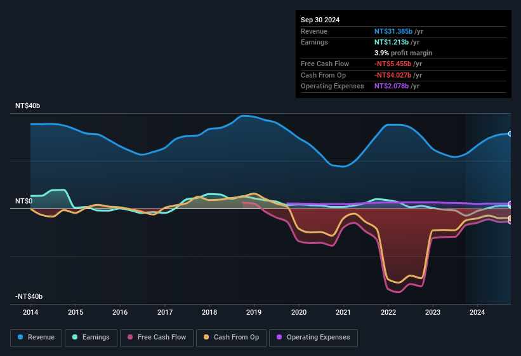Toggle the Cash From Op legend button

[x=231, y=338]
